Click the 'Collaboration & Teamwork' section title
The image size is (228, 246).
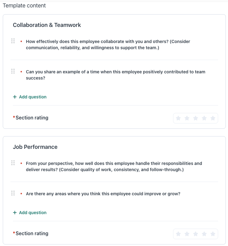point(47,25)
